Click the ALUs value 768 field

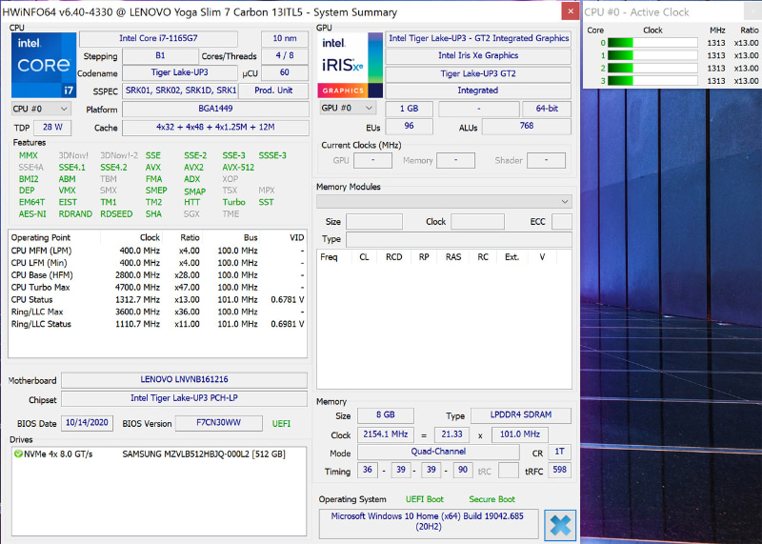(527, 127)
